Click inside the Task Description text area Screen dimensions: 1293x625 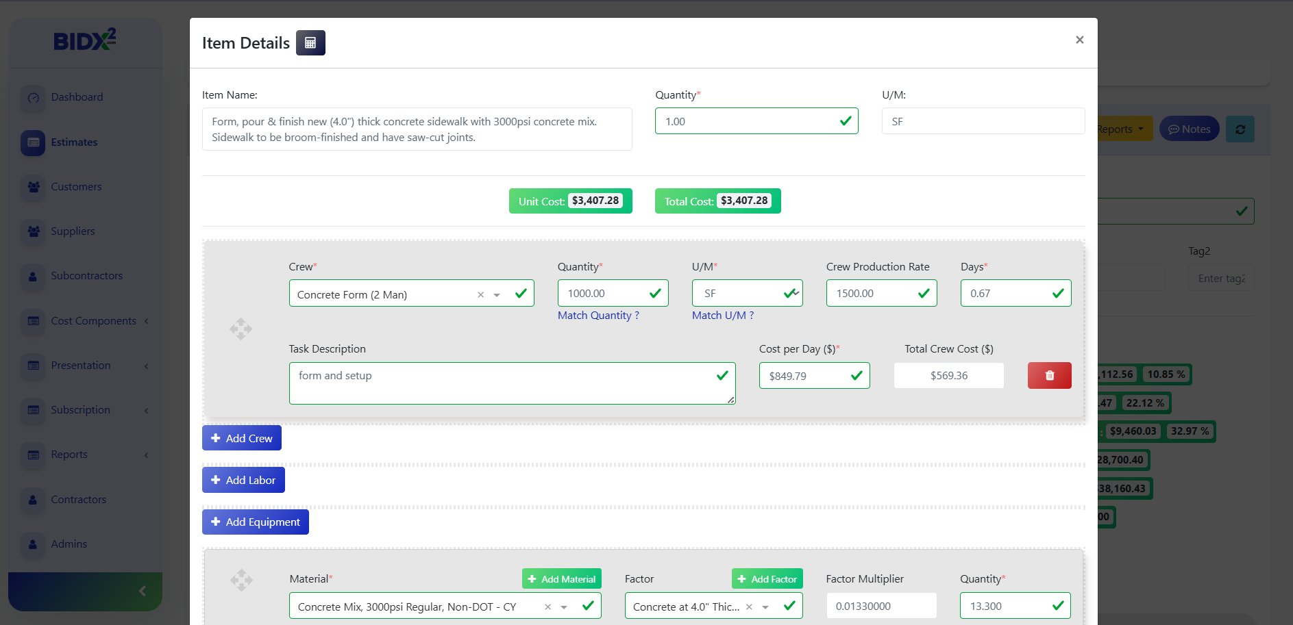pyautogui.click(x=512, y=383)
